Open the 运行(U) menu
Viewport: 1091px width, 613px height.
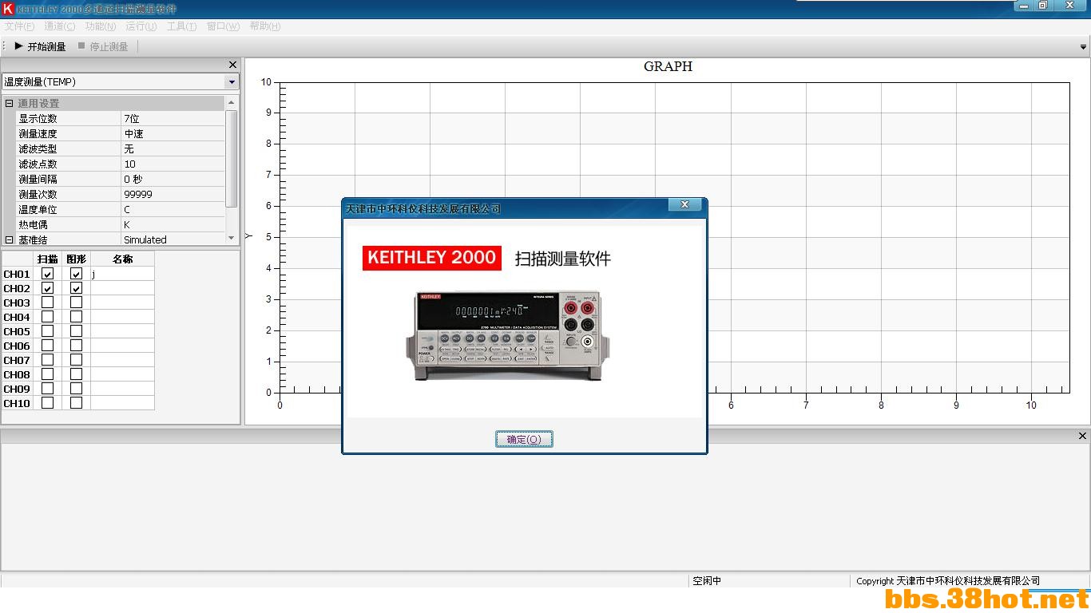[x=141, y=26]
